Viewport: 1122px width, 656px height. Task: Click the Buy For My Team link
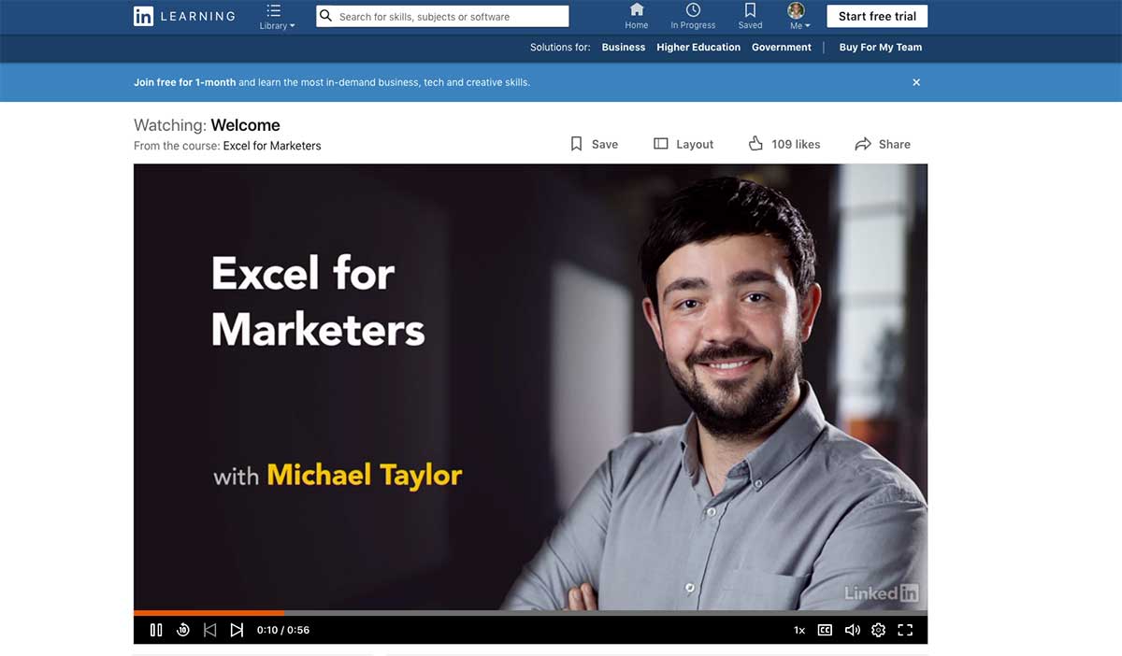point(881,47)
